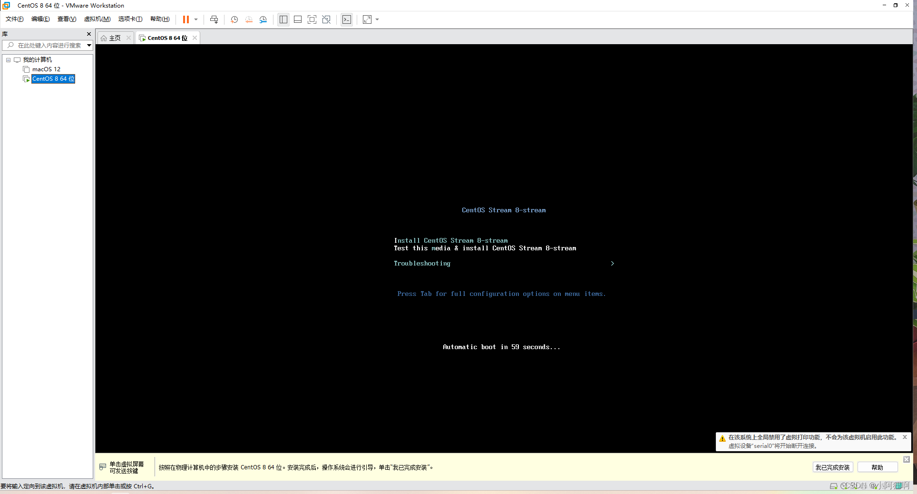The image size is (917, 494).
Task: Click the keyboard hint icon in install bar
Action: [103, 467]
